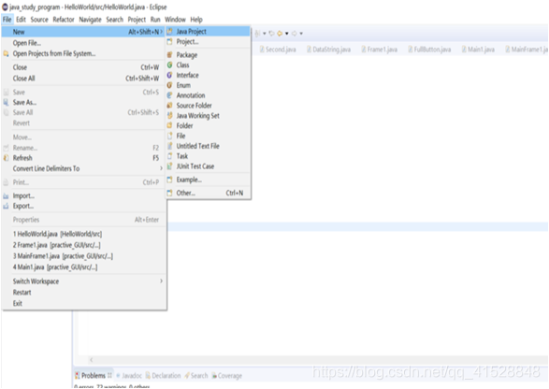Click the Annotation icon

pos(170,95)
